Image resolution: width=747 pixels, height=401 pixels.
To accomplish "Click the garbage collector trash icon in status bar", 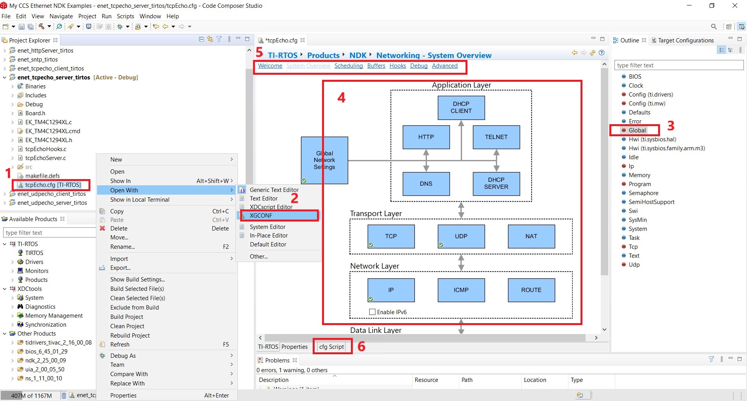I will pos(64,396).
